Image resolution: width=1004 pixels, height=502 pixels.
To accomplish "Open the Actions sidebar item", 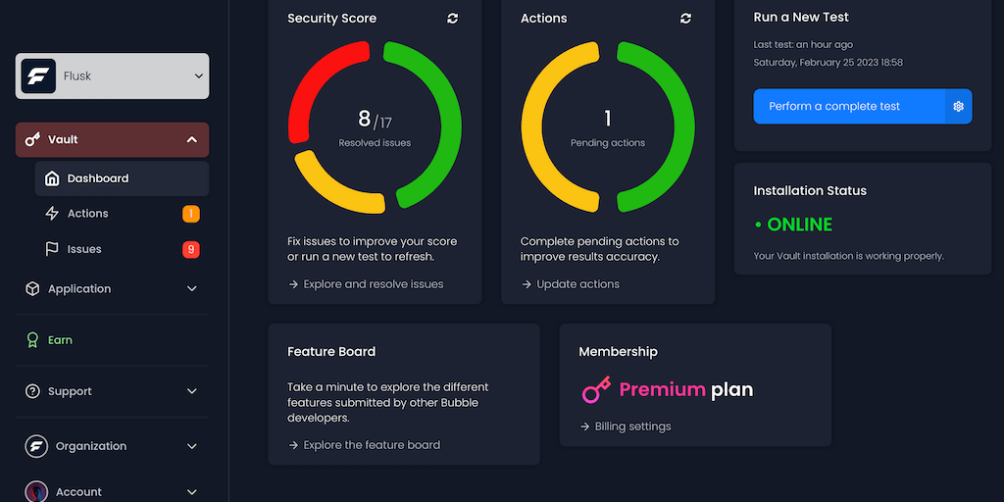I will coord(87,214).
